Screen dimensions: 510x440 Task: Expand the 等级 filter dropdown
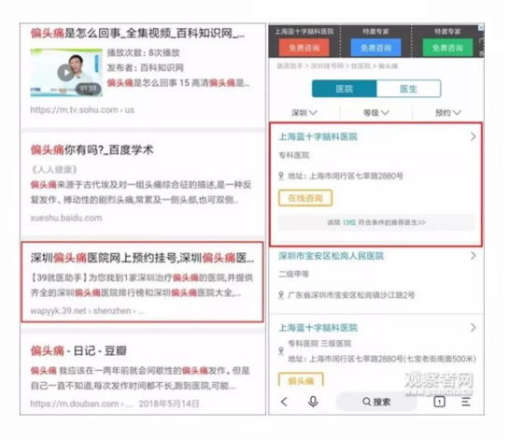pos(376,112)
